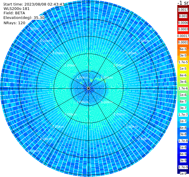Select the 1.7e-9 colorbar label
This screenshot has width=189, height=177.
[183, 167]
